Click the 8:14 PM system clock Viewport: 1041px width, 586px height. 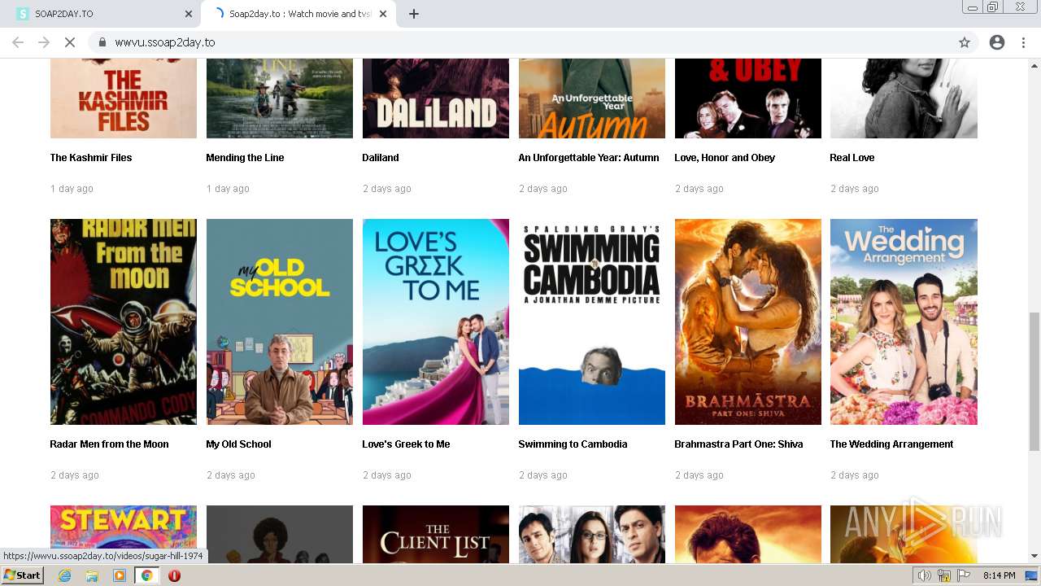(x=999, y=575)
